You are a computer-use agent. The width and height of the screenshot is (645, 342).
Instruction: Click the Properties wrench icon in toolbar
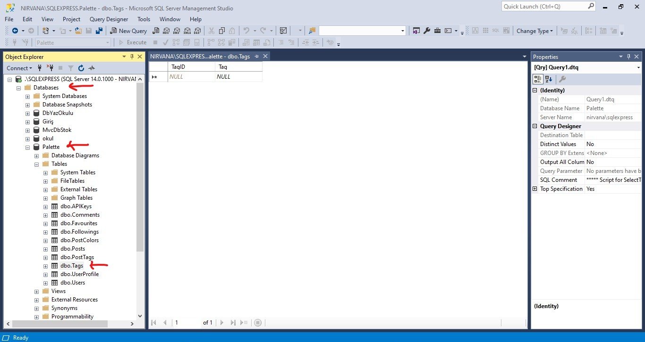(x=427, y=31)
